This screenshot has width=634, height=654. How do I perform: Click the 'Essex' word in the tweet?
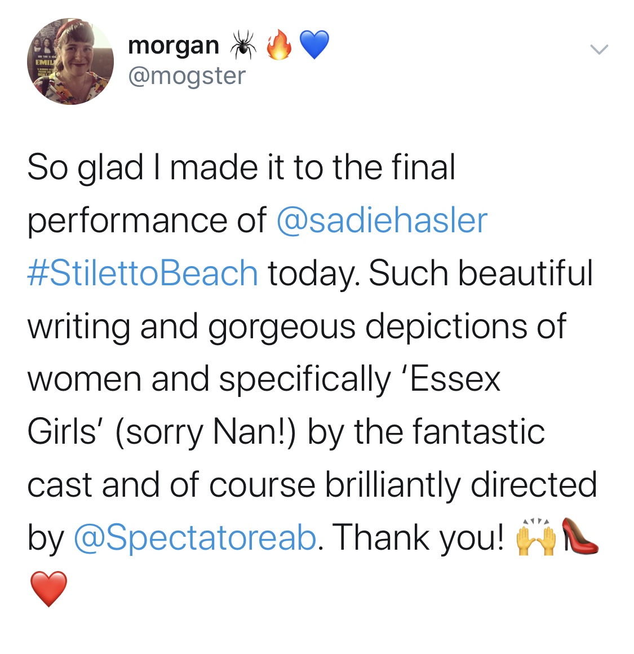454,379
